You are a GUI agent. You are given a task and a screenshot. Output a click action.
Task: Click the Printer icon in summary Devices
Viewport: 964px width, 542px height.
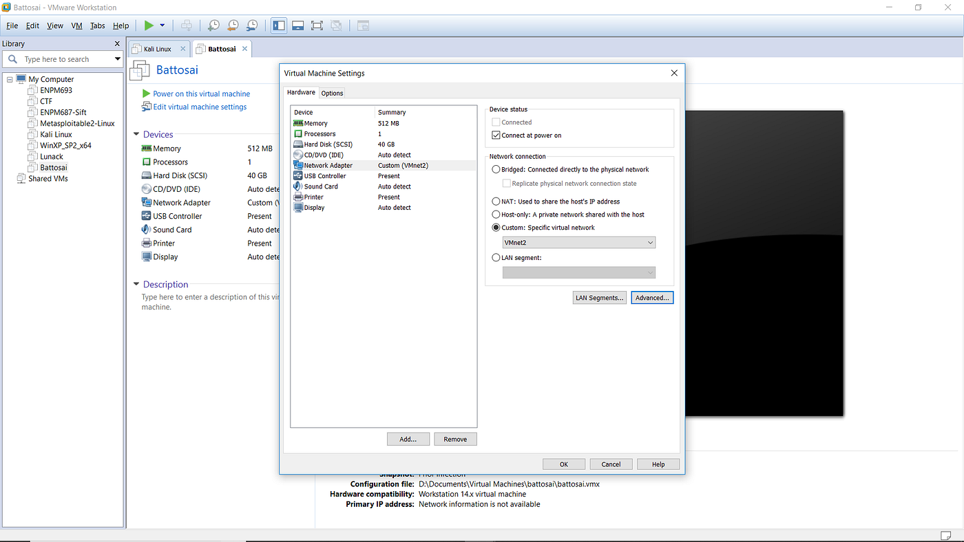146,243
